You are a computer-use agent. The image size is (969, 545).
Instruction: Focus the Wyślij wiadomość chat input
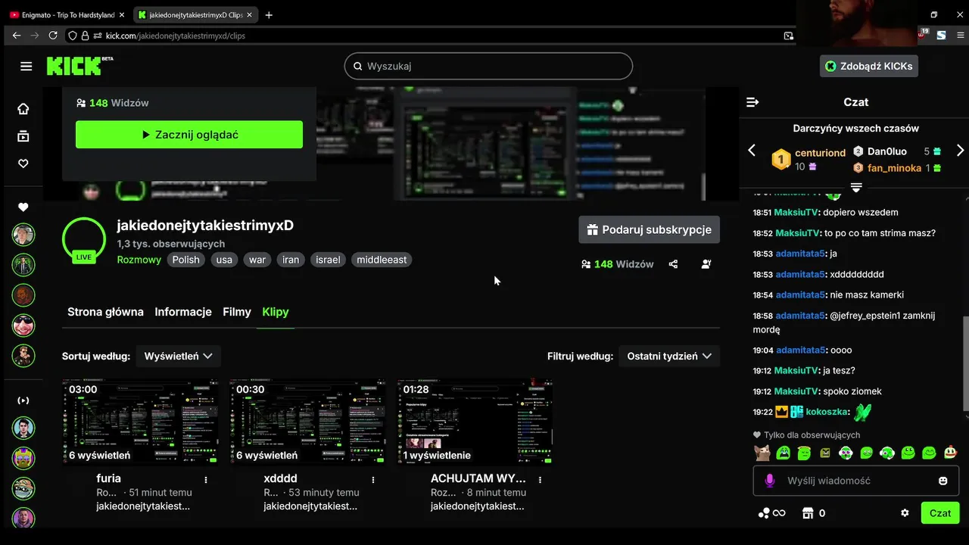coord(855,481)
